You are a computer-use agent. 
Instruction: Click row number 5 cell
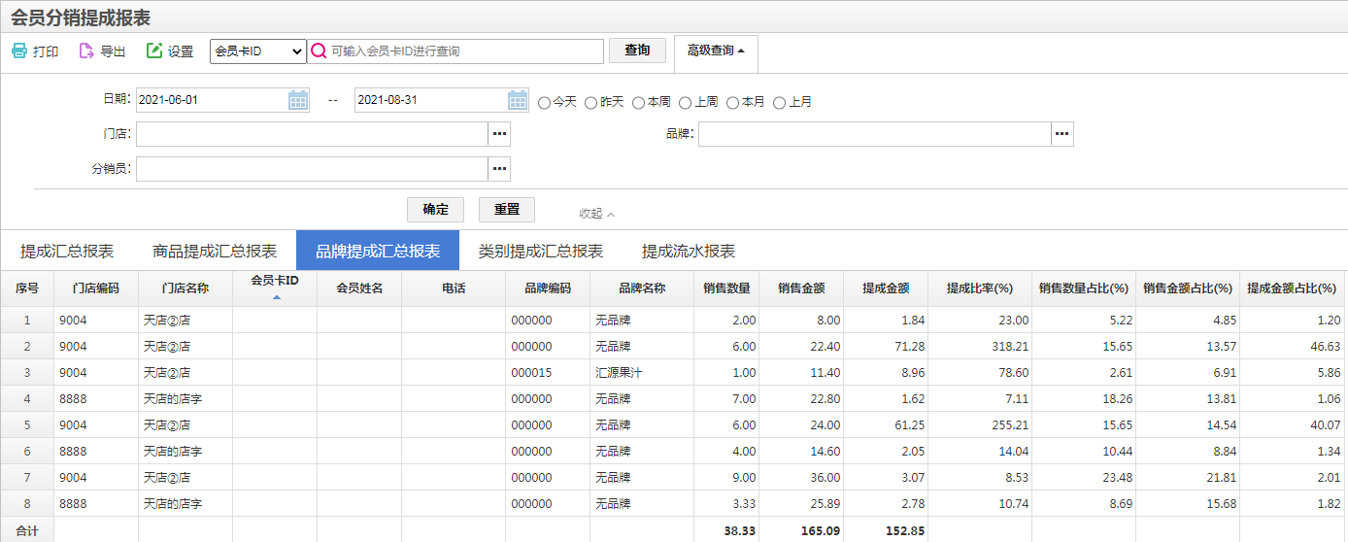[27, 425]
